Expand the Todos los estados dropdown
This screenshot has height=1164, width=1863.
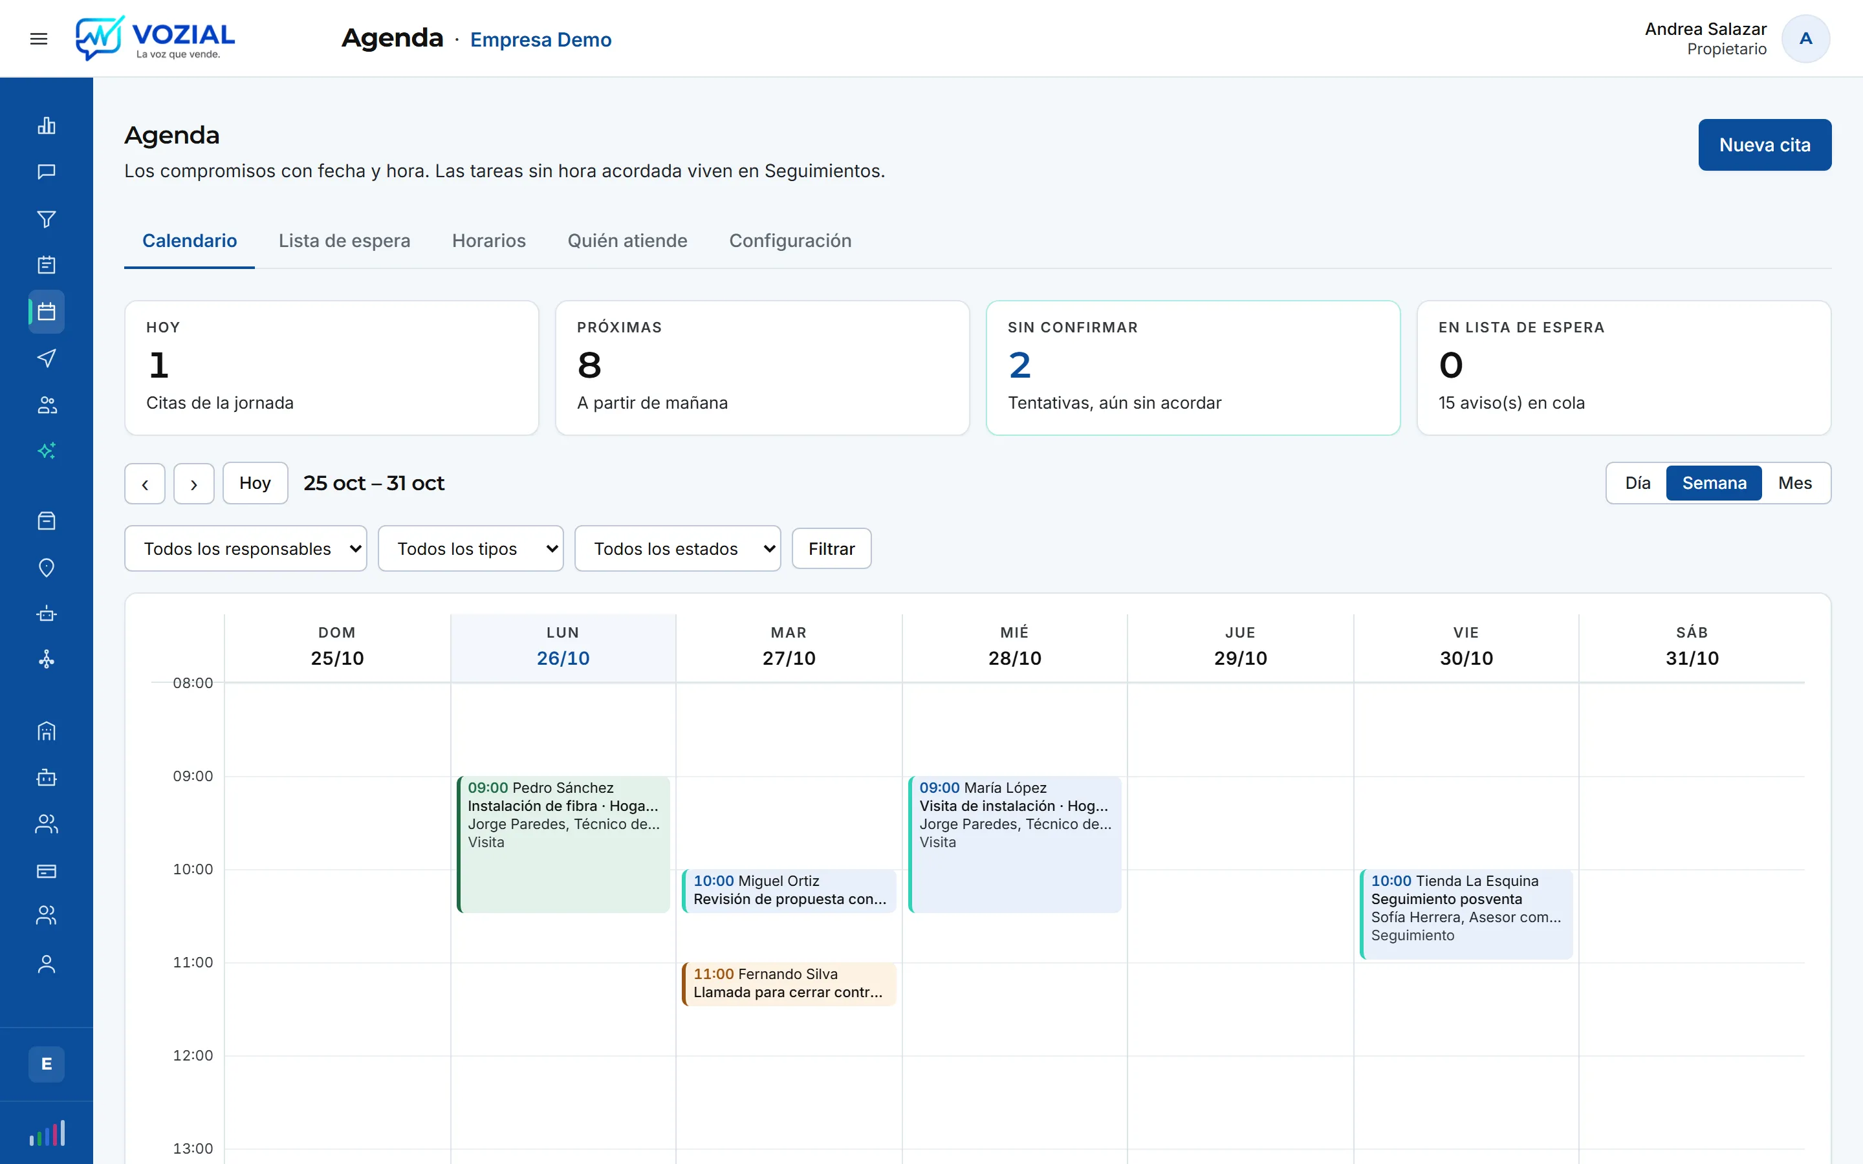click(x=677, y=549)
